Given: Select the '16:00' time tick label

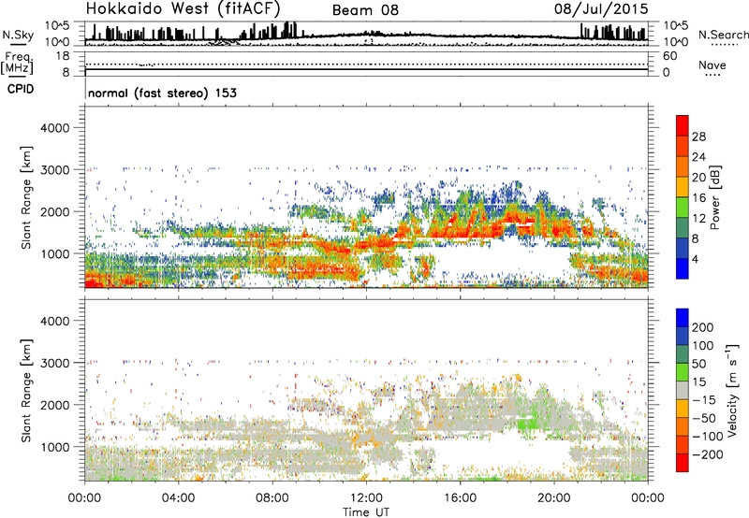Looking at the screenshot, I should click(x=460, y=498).
